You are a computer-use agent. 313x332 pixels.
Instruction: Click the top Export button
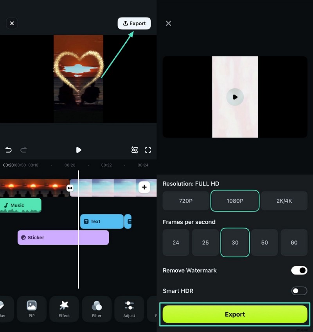click(x=134, y=23)
